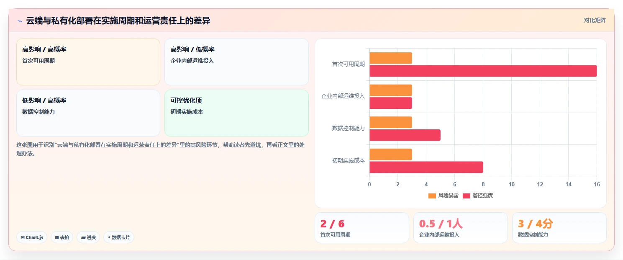This screenshot has height=260, width=623.
Task: Click the chart axis label 数据控制能力
Action: pyautogui.click(x=349, y=128)
